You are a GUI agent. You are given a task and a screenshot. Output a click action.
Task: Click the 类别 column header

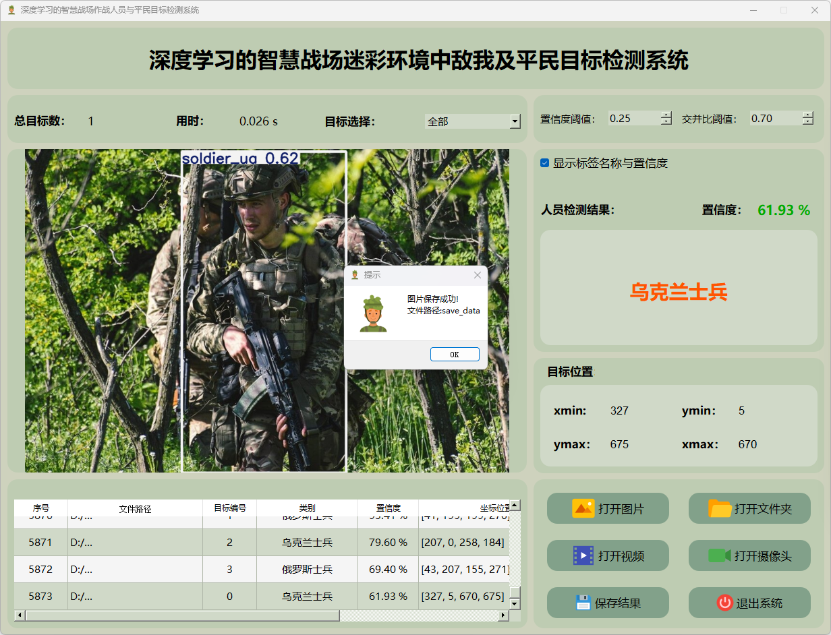(307, 508)
